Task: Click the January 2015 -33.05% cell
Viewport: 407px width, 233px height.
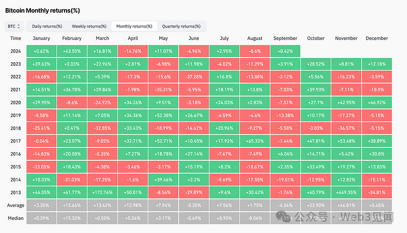Action: pos(41,167)
